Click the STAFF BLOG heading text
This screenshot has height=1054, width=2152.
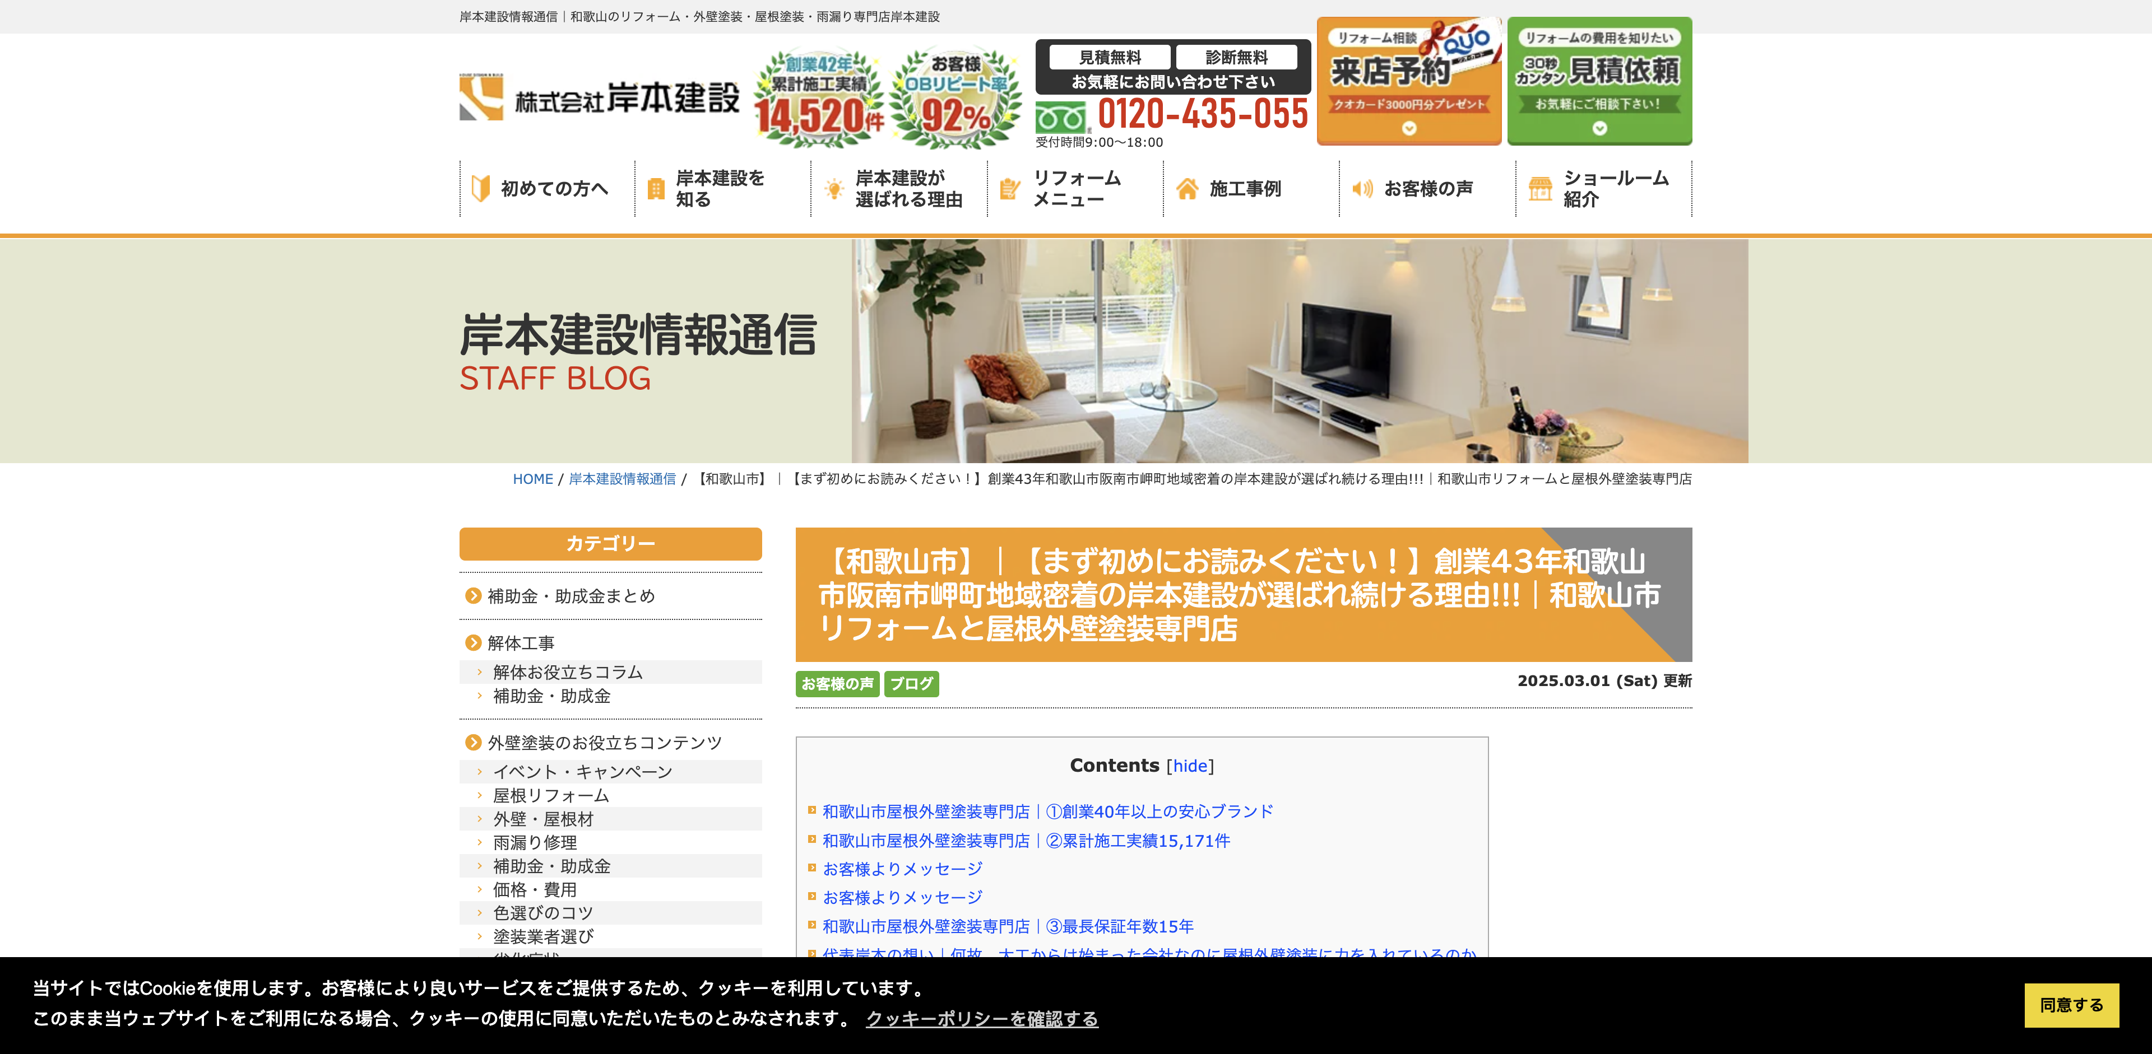[x=555, y=379]
